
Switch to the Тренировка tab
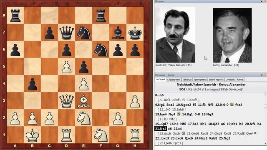[x=200, y=80]
